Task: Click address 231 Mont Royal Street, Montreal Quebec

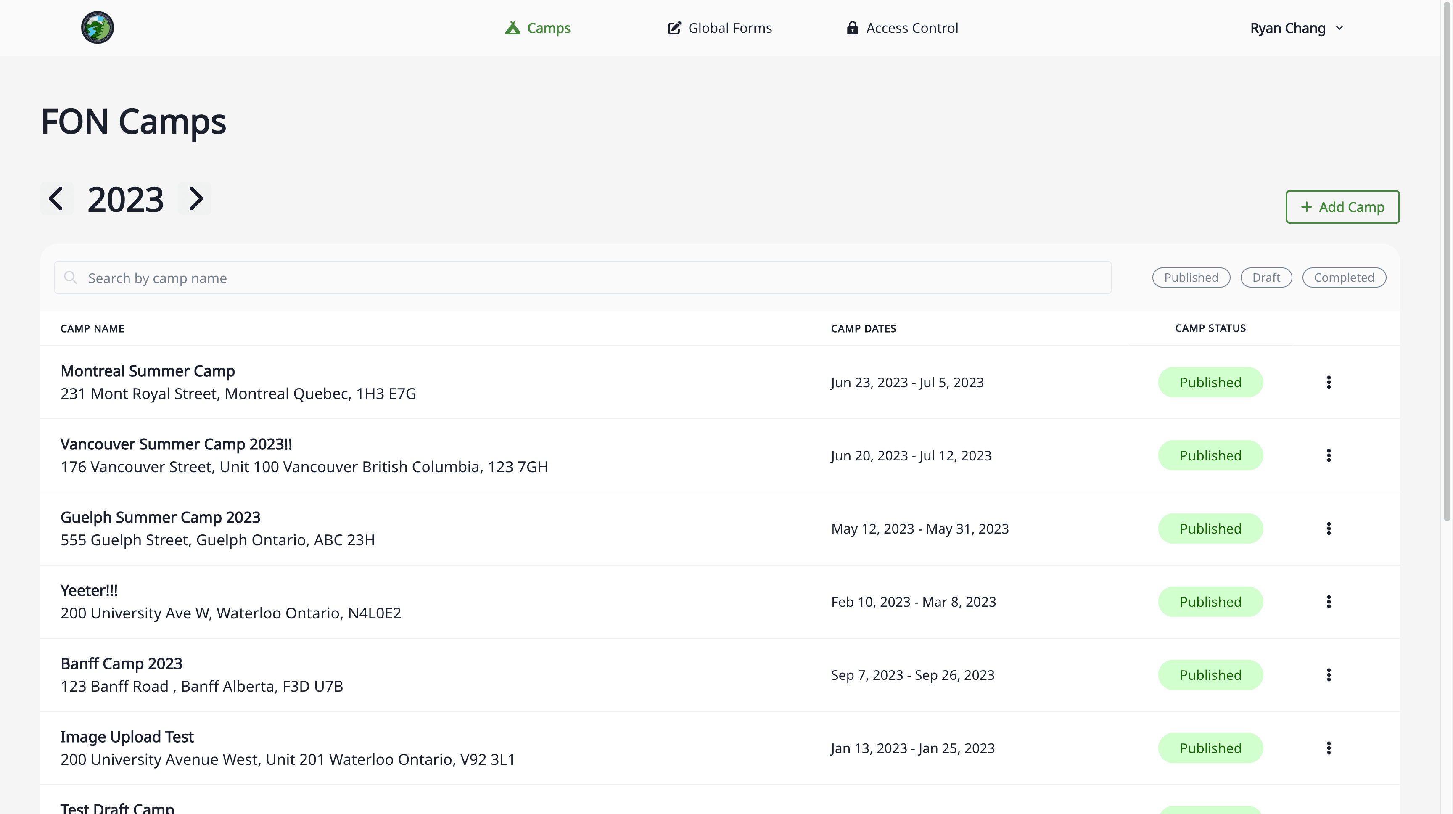Action: pos(238,394)
